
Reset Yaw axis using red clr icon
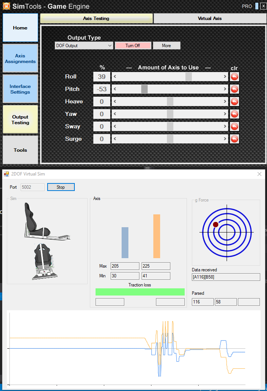coord(235,114)
